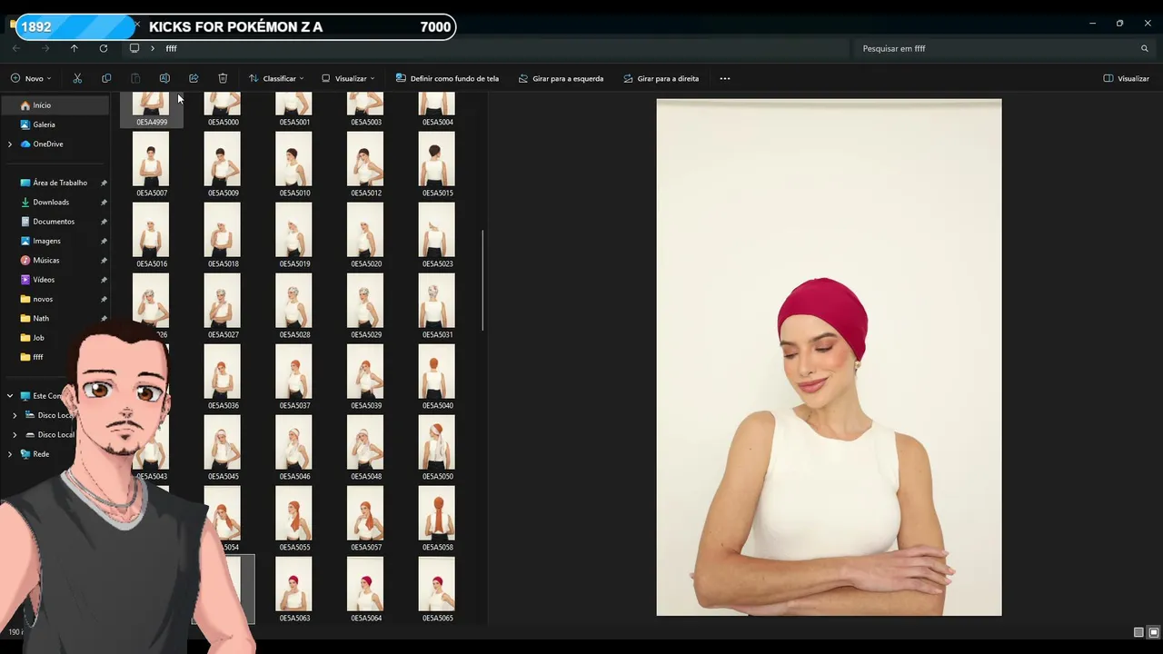The height and width of the screenshot is (654, 1163).
Task: Switch to large thumbnails view in status bar
Action: [x=1154, y=632]
